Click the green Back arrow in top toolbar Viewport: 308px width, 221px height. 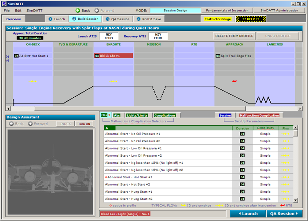[82, 10]
